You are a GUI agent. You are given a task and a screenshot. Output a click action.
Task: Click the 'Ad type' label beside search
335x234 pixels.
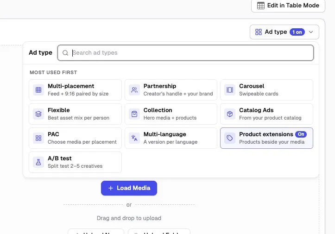point(40,52)
